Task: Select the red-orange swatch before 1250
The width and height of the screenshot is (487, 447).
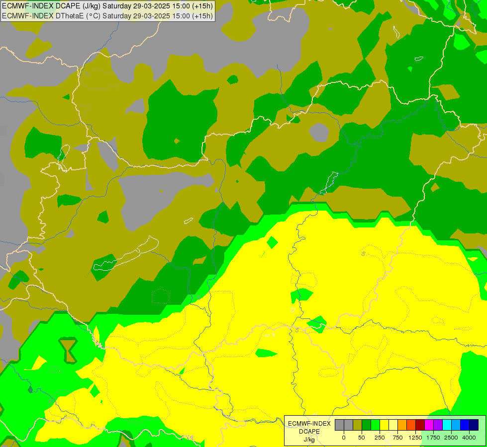Action: tap(411, 425)
